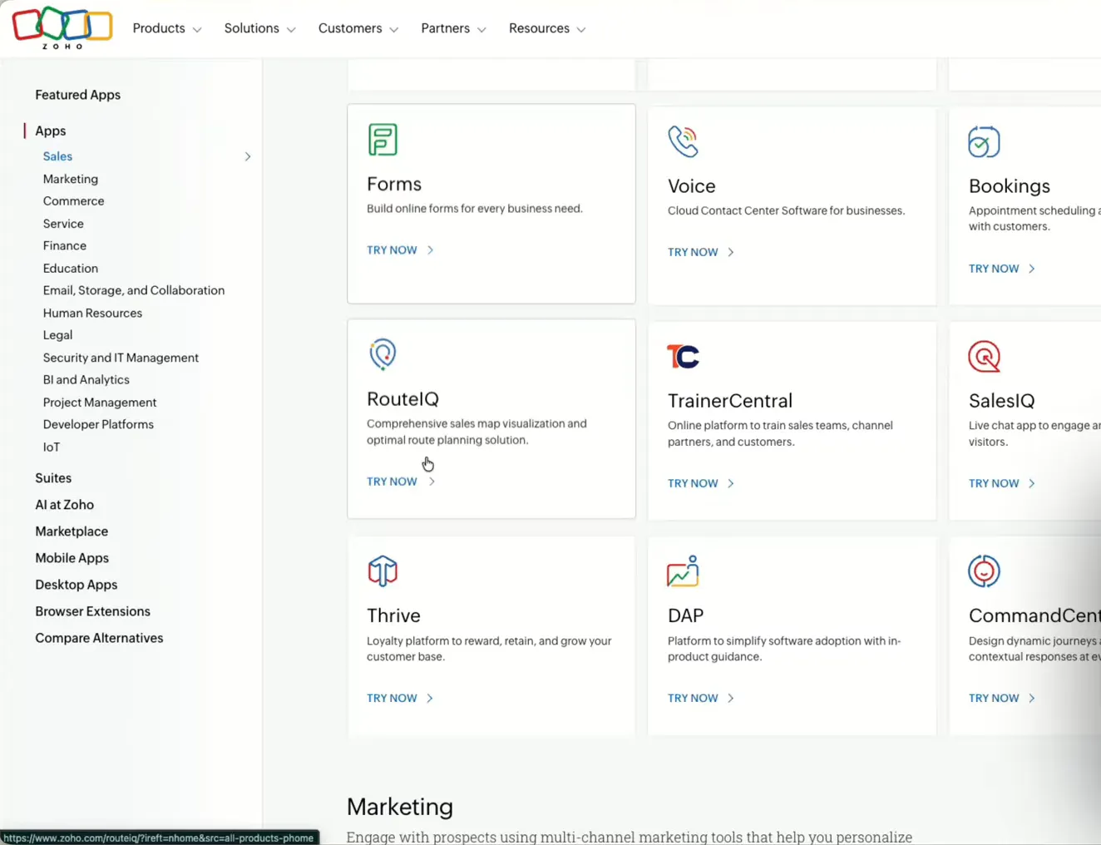Image resolution: width=1101 pixels, height=845 pixels.
Task: Click Try Now under Forms
Action: click(x=400, y=250)
